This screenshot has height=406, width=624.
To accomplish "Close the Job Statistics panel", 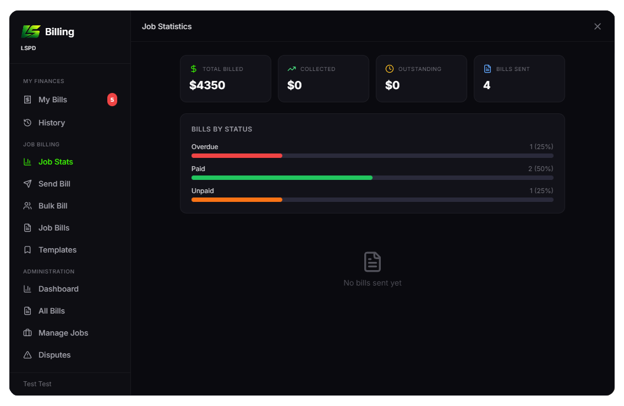I will click(x=598, y=26).
